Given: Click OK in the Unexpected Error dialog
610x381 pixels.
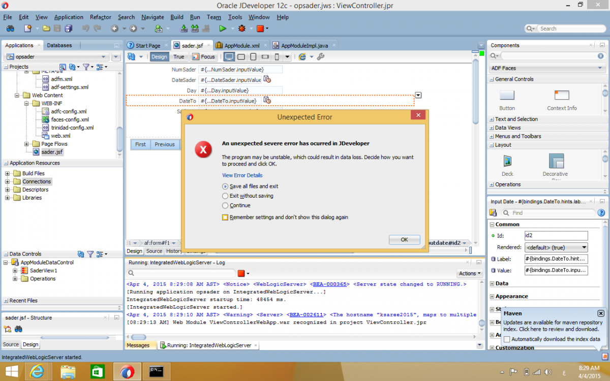Looking at the screenshot, I should (x=404, y=239).
